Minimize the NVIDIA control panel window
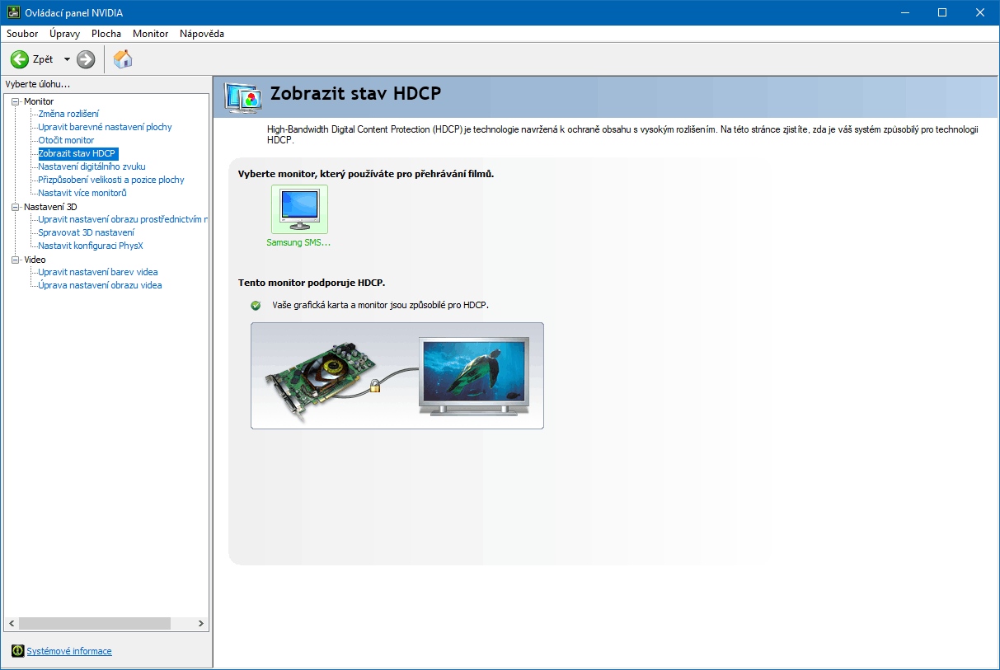 point(904,12)
